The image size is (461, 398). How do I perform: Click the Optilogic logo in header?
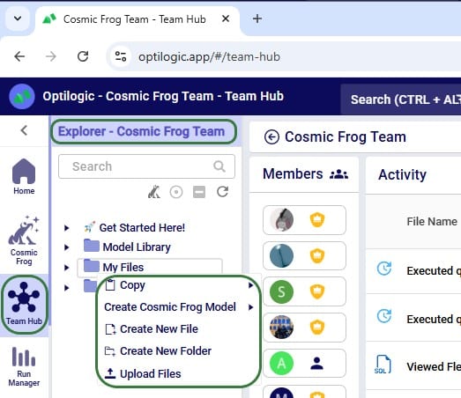tap(22, 96)
